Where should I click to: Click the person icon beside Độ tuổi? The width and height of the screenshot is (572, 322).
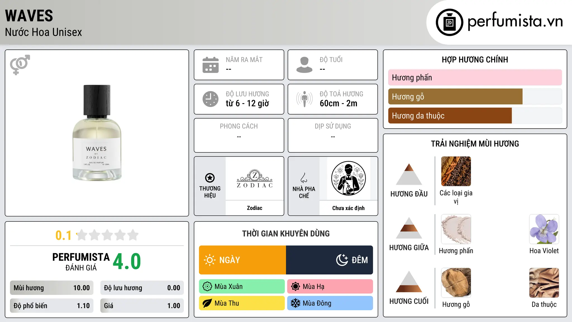[304, 65]
